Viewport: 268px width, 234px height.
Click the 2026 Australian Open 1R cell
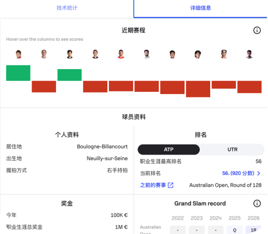coord(253,229)
